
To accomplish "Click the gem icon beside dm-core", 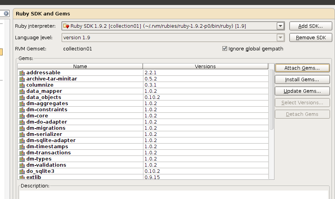I will click(x=22, y=116).
